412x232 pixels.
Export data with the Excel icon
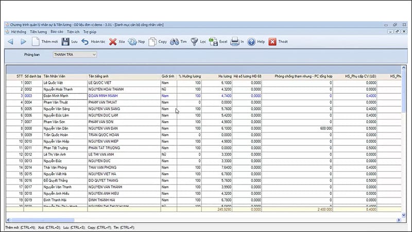pyautogui.click(x=213, y=42)
